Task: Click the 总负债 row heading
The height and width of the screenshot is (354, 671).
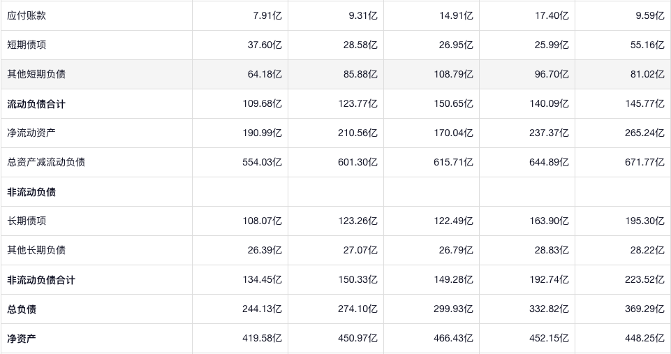Action: [x=22, y=309]
